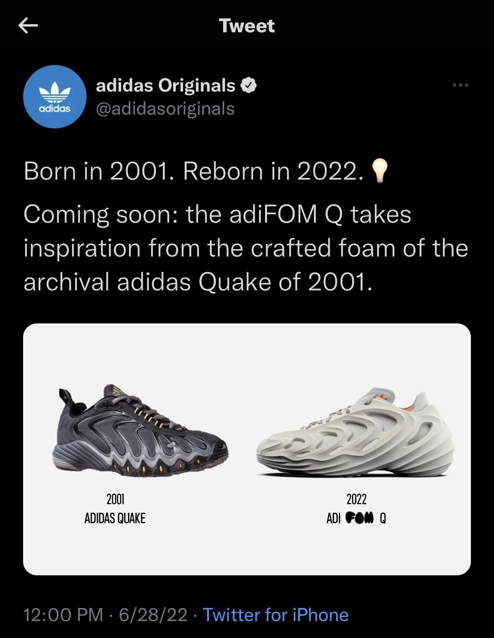Tap the verified checkmark badge
The height and width of the screenshot is (638, 494).
point(249,85)
